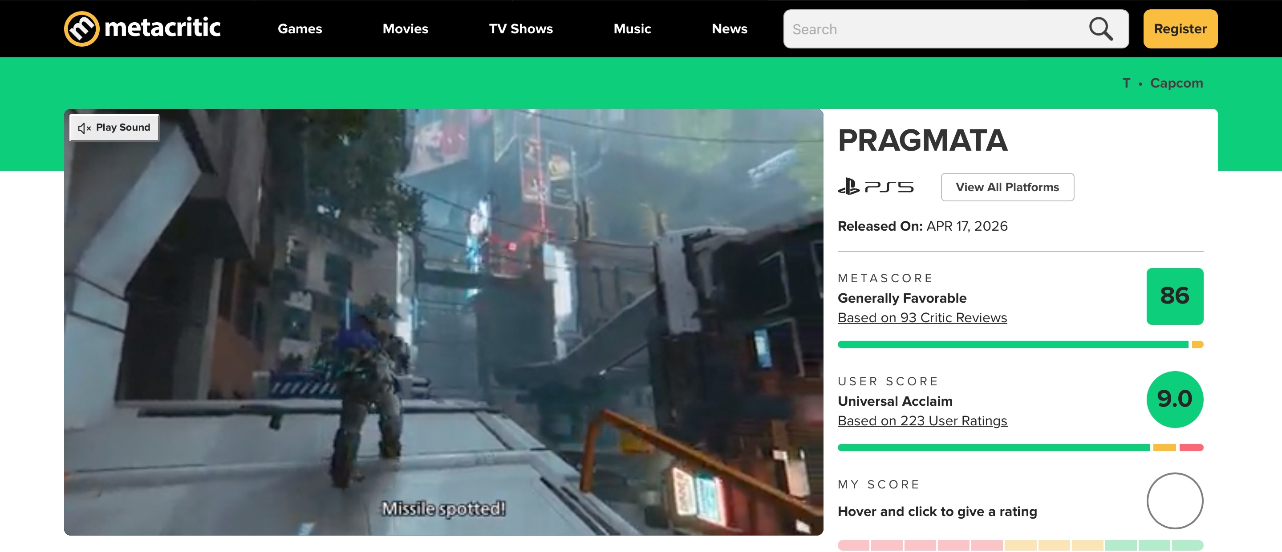Open the TV Shows menu
1282x552 pixels.
pos(520,29)
